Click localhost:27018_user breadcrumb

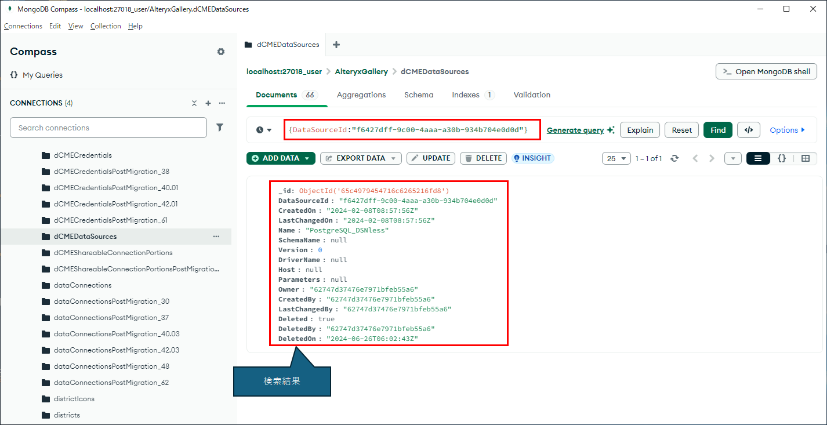tap(284, 71)
